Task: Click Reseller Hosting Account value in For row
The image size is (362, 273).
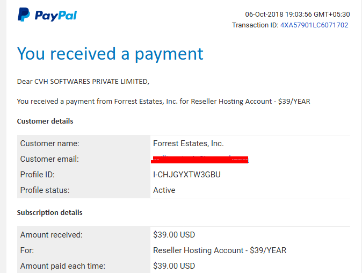Action: pos(220,250)
